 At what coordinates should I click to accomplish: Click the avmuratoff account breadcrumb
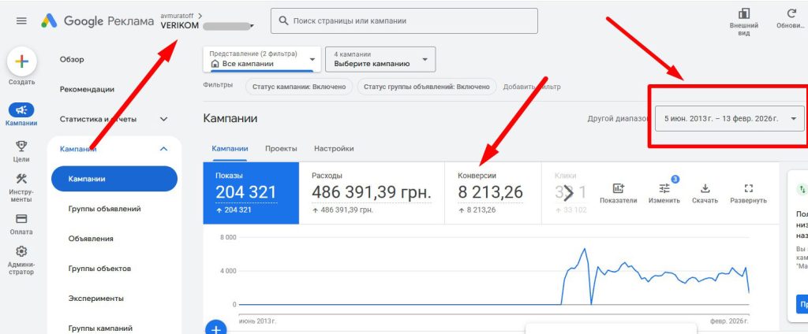178,16
